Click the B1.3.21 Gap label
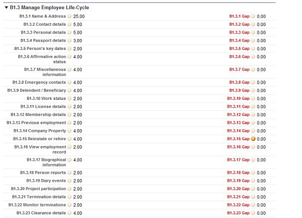The image size is (302, 218). point(238,197)
